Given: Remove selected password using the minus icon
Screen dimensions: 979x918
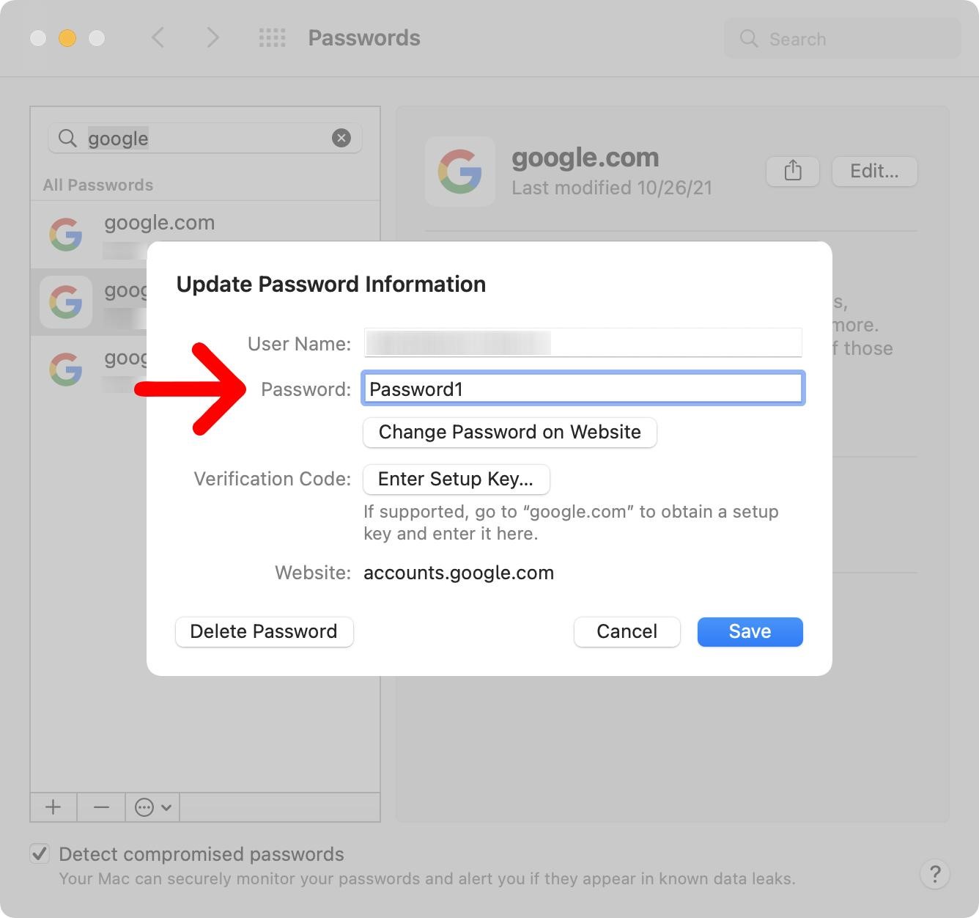Looking at the screenshot, I should tap(100, 807).
